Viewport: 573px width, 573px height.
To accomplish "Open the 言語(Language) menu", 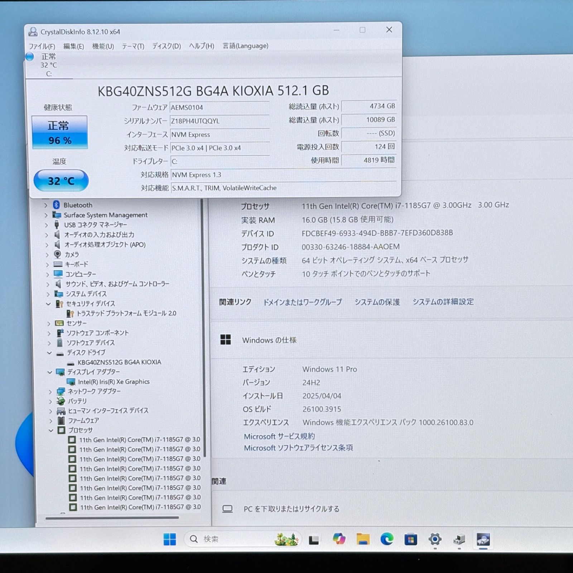I will tap(245, 46).
